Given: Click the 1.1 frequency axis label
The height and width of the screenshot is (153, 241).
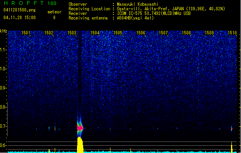Looking at the screenshot, I should pyautogui.click(x=3, y=50).
